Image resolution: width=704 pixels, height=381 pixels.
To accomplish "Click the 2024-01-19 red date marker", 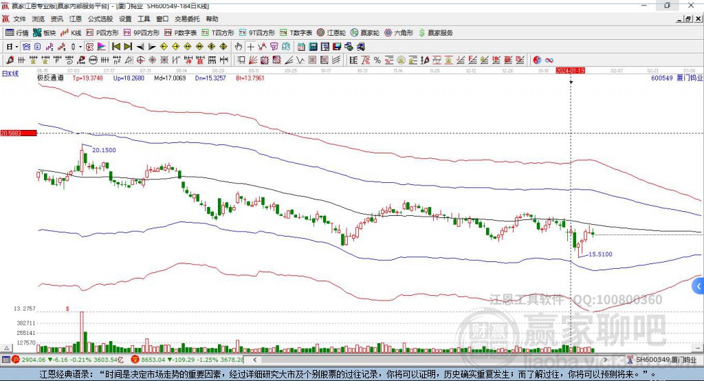I will 570,71.
